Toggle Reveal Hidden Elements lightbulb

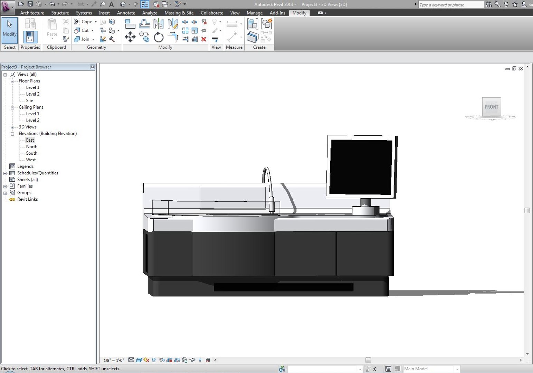click(200, 360)
